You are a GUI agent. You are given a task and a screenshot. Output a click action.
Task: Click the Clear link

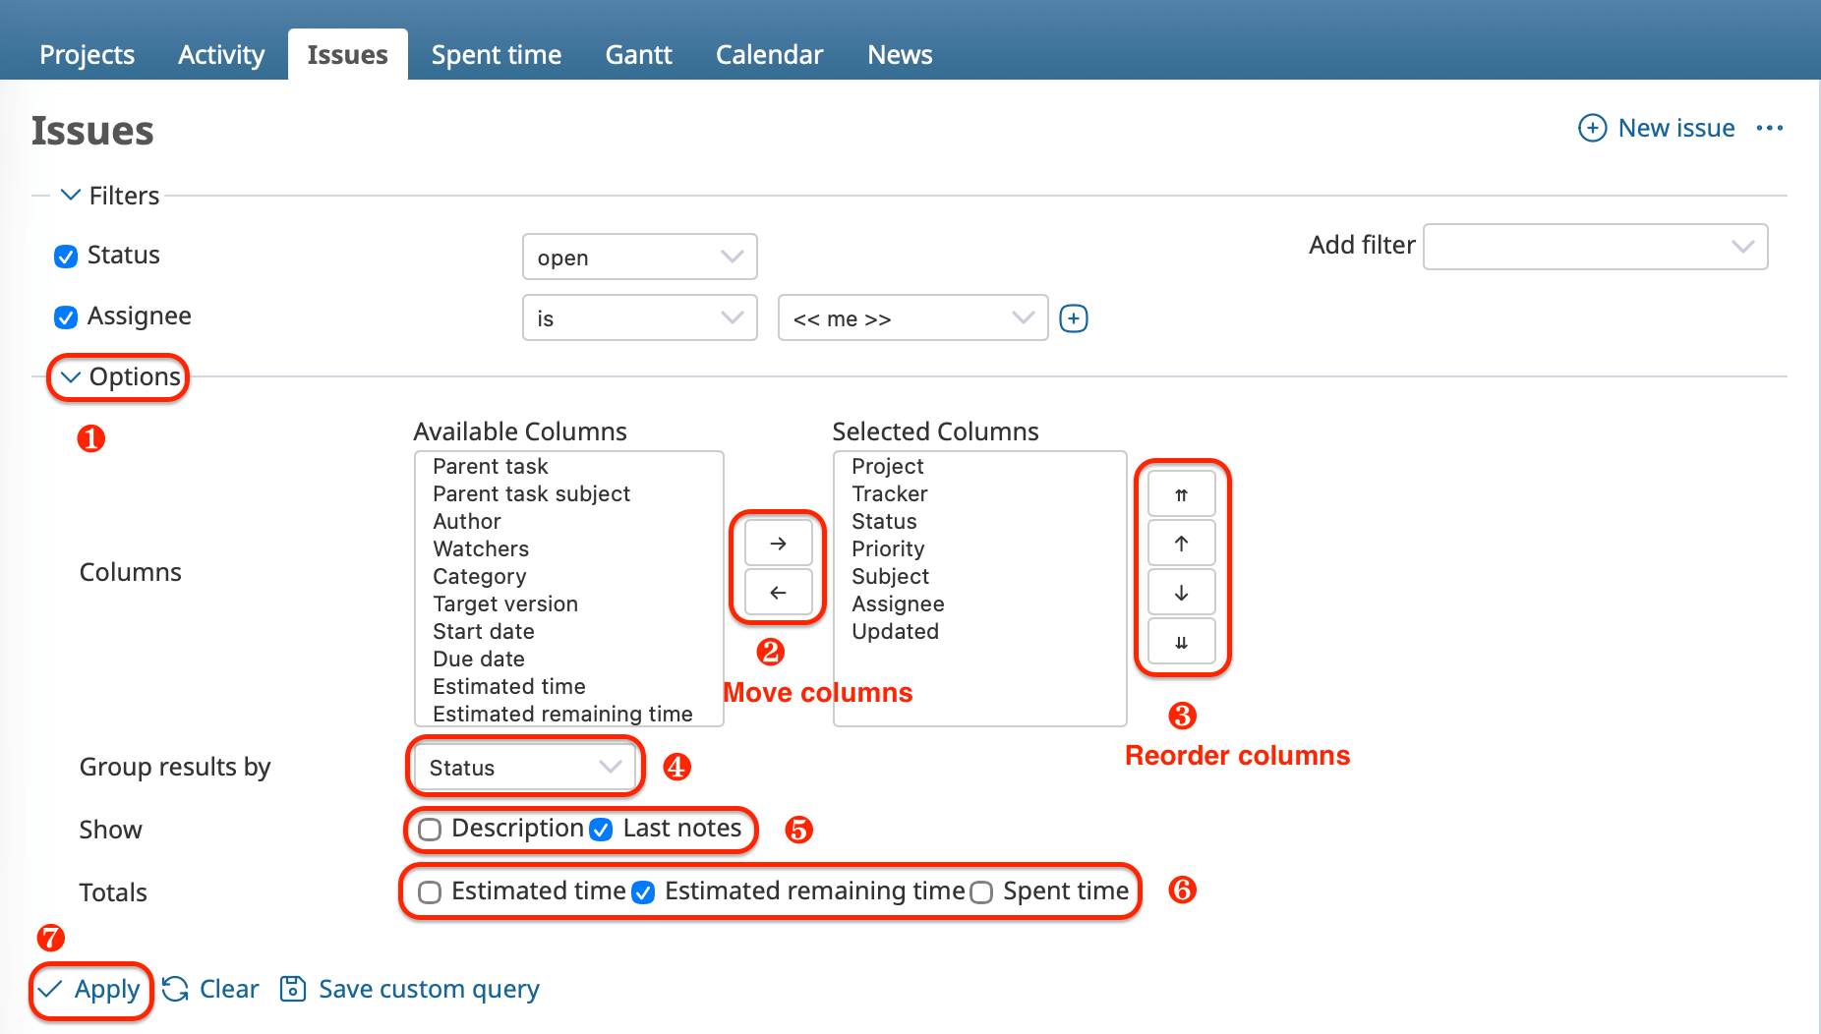coord(228,989)
